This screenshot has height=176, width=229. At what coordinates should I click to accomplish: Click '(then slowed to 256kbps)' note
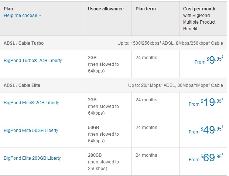103,165
